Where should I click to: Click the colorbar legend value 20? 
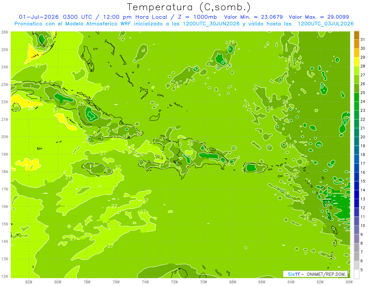coord(363,137)
